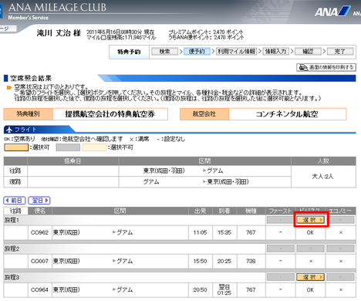Click ファースト column header
361x301 pixels.
pyautogui.click(x=280, y=211)
